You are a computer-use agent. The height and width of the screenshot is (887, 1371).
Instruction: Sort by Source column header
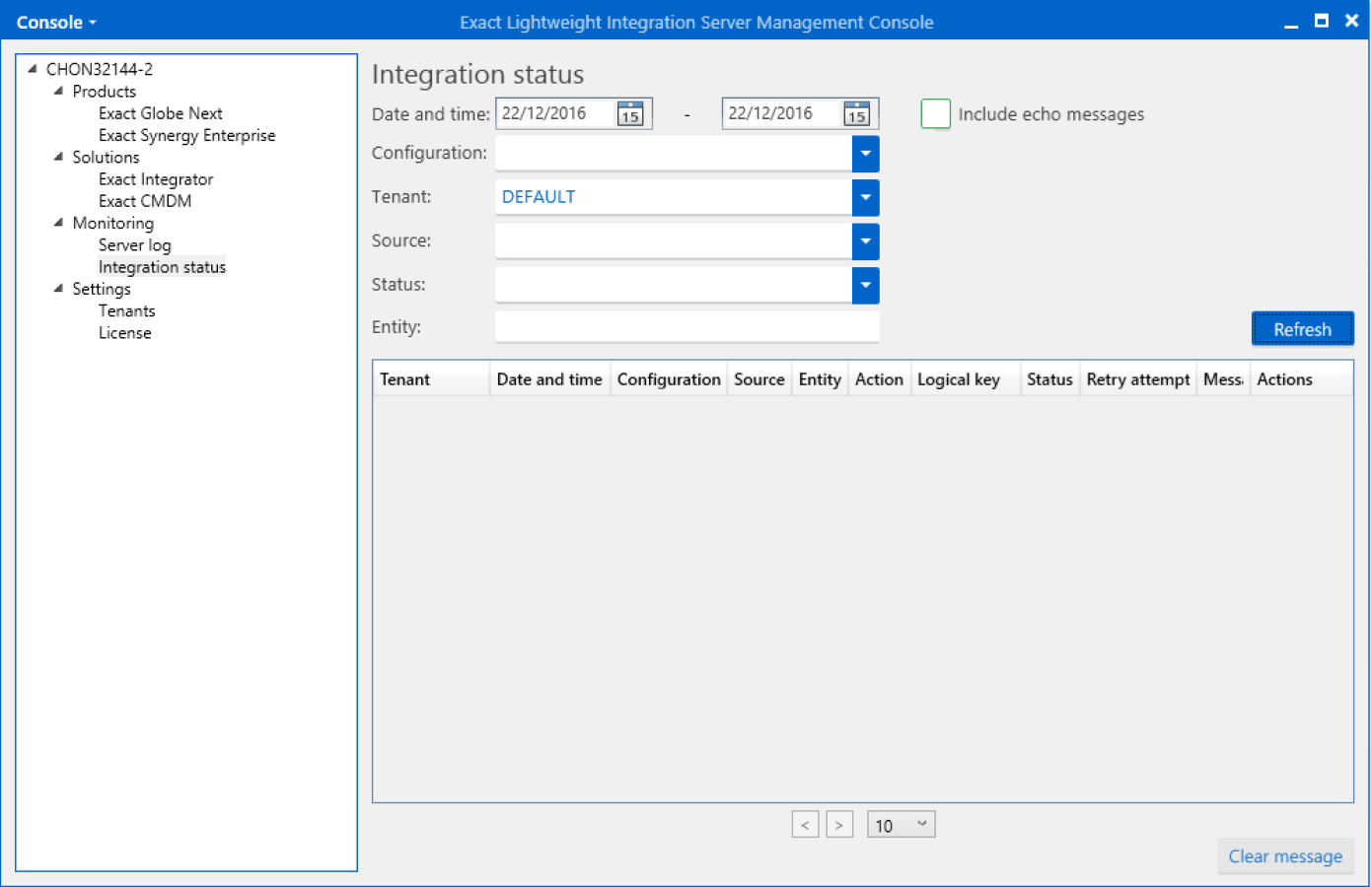[x=759, y=379]
